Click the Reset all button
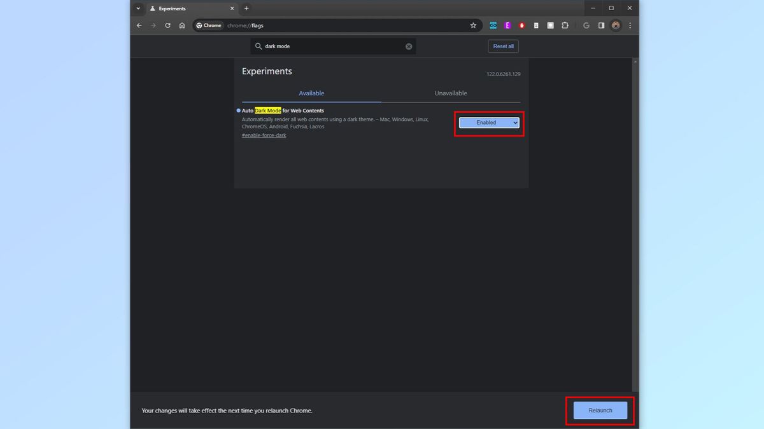 click(x=503, y=46)
